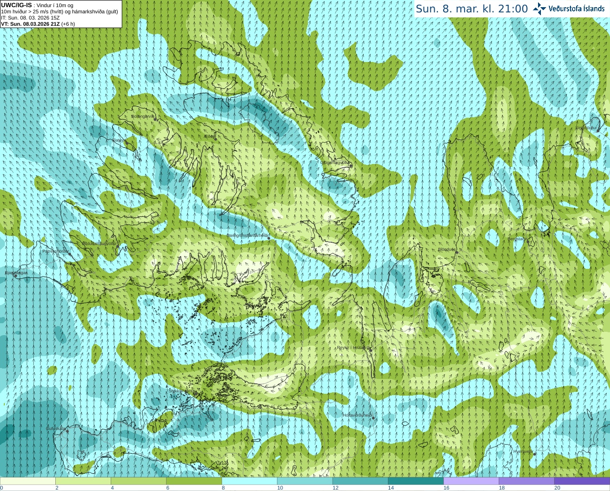Click the Patreksfjörður station label
610x491 pixels.
click(55, 251)
